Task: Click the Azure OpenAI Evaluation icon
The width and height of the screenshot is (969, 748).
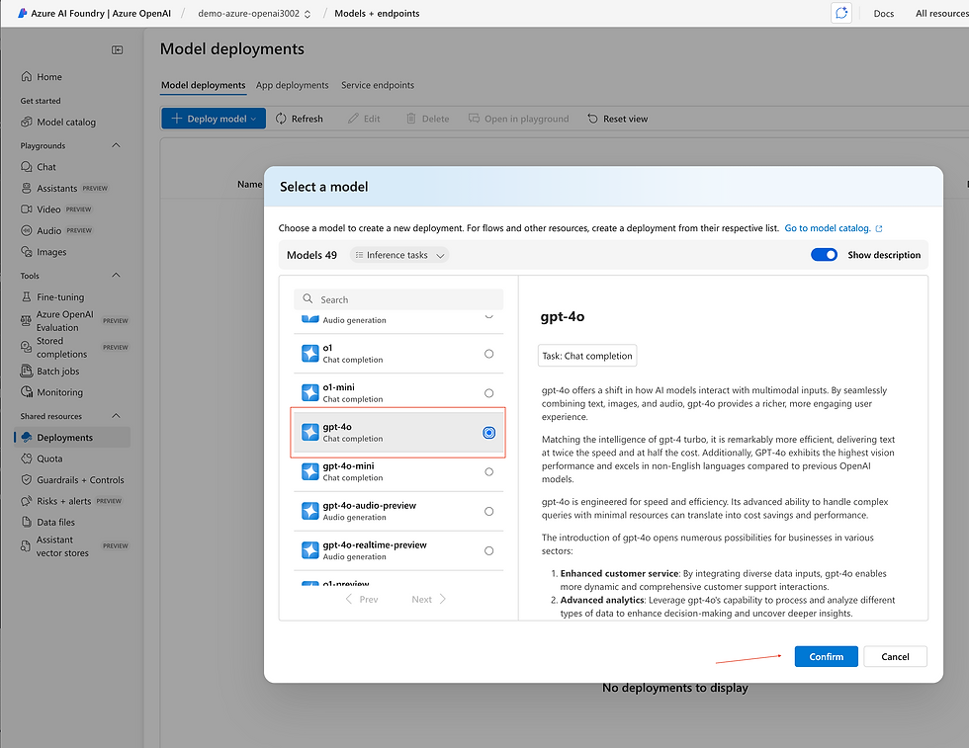Action: coord(26,320)
